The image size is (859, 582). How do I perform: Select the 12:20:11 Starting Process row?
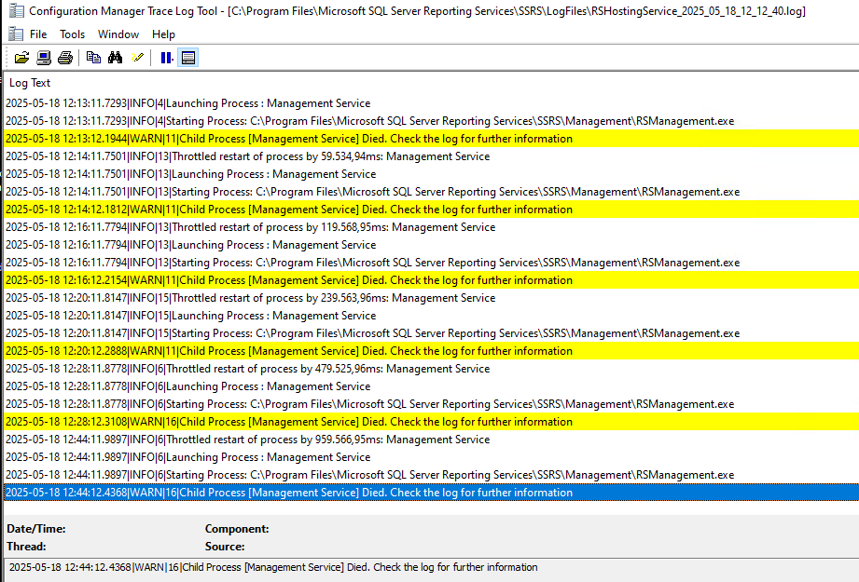click(431, 333)
